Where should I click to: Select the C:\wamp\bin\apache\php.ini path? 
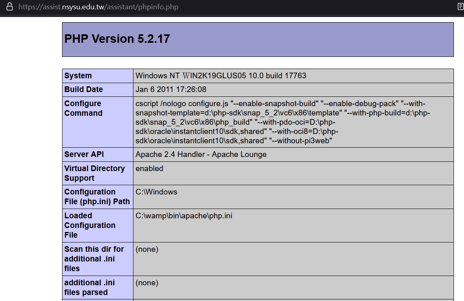coord(184,216)
